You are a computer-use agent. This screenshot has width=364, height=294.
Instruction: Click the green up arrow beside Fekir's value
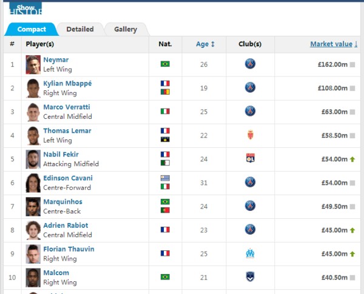tap(352, 159)
